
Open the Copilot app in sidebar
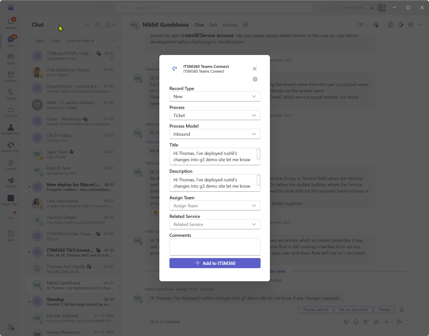tap(11, 164)
